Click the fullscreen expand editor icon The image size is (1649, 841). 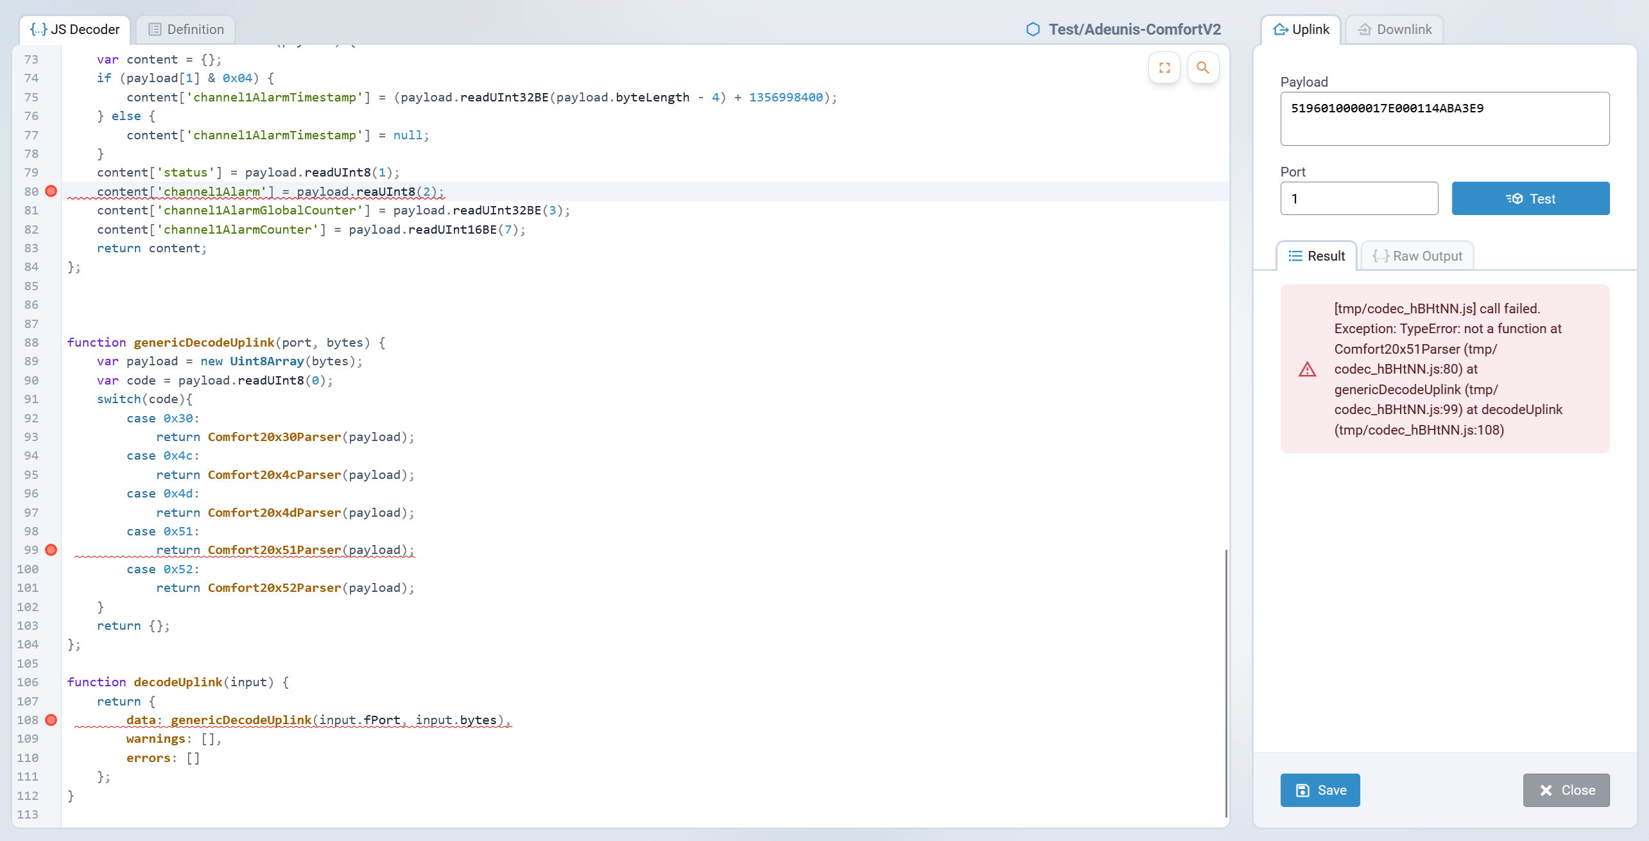tap(1164, 68)
